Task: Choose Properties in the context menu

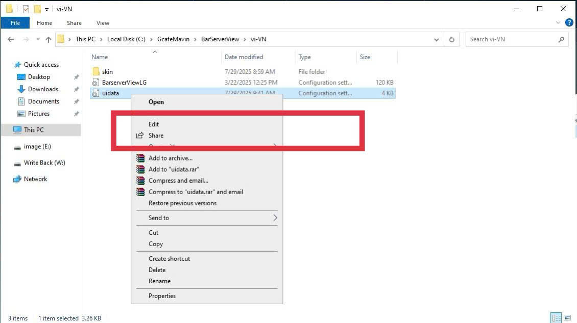Action: [162, 296]
